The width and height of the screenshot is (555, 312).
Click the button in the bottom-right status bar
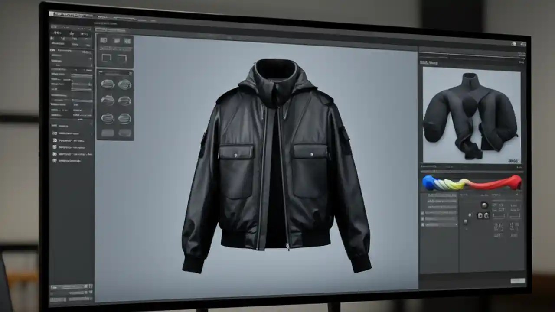tap(518, 281)
